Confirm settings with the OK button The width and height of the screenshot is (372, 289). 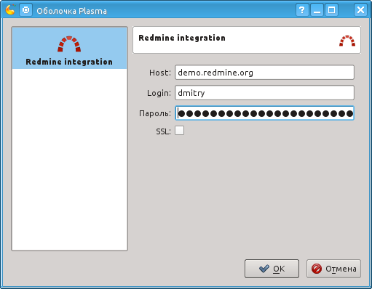[272, 269]
